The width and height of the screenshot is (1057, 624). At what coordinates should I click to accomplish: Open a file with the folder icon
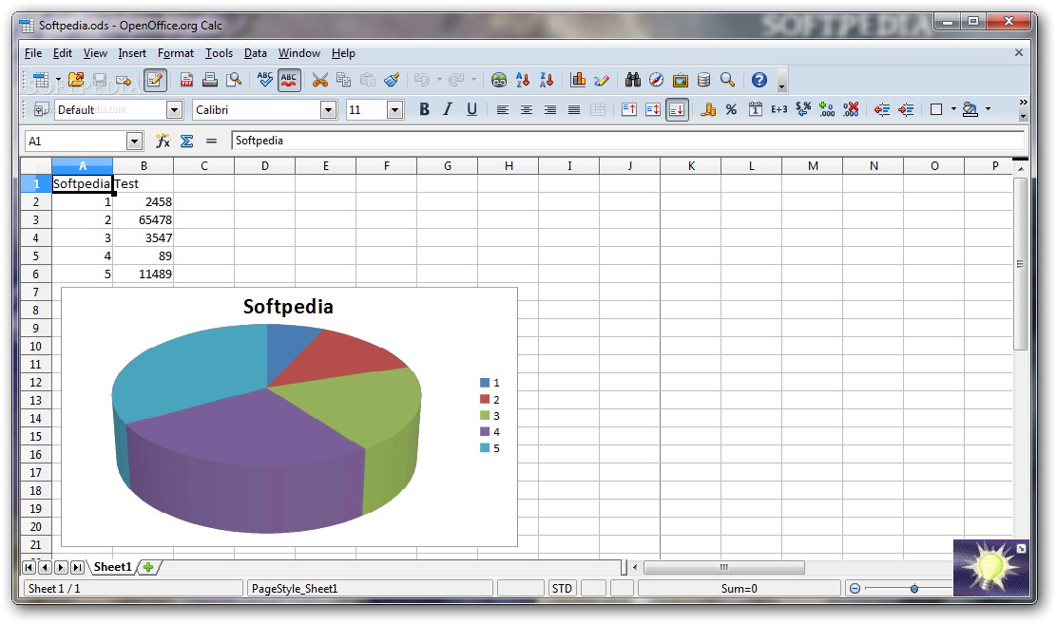(x=76, y=80)
